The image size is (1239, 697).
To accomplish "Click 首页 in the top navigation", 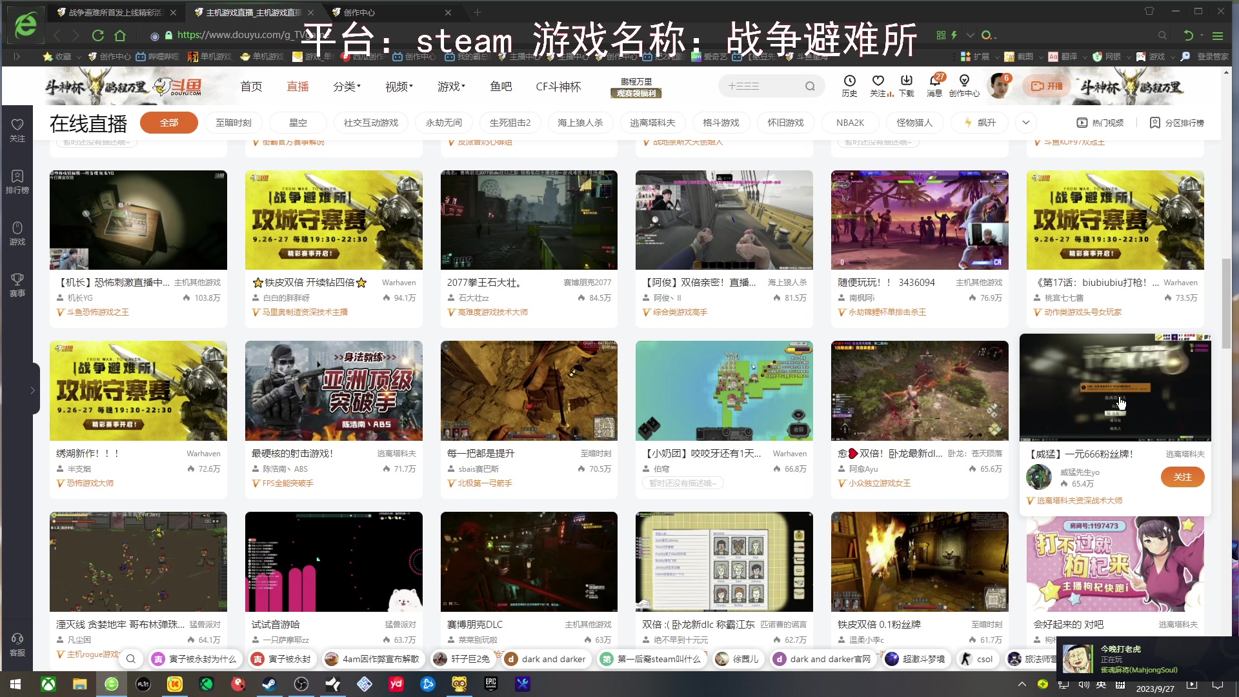I will click(251, 86).
